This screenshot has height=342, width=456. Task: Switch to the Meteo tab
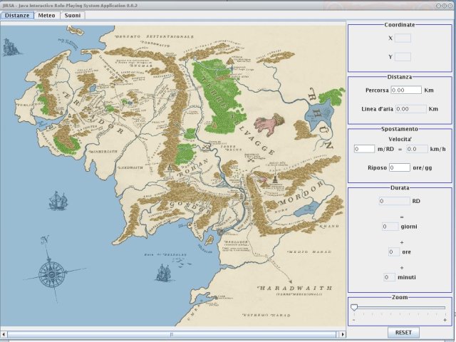[x=46, y=15]
